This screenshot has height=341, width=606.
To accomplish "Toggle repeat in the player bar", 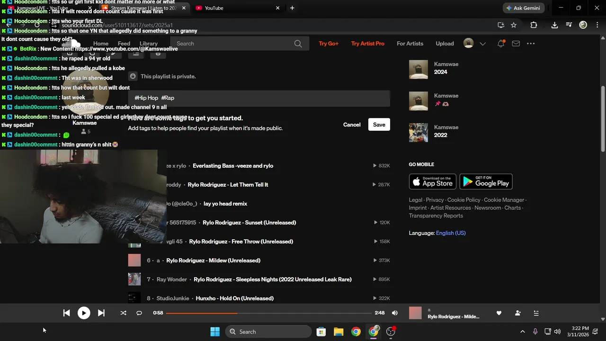I will click(x=139, y=313).
